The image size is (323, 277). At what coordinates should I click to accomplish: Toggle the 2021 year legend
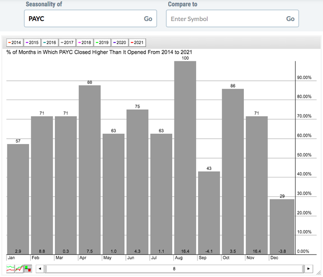point(137,42)
